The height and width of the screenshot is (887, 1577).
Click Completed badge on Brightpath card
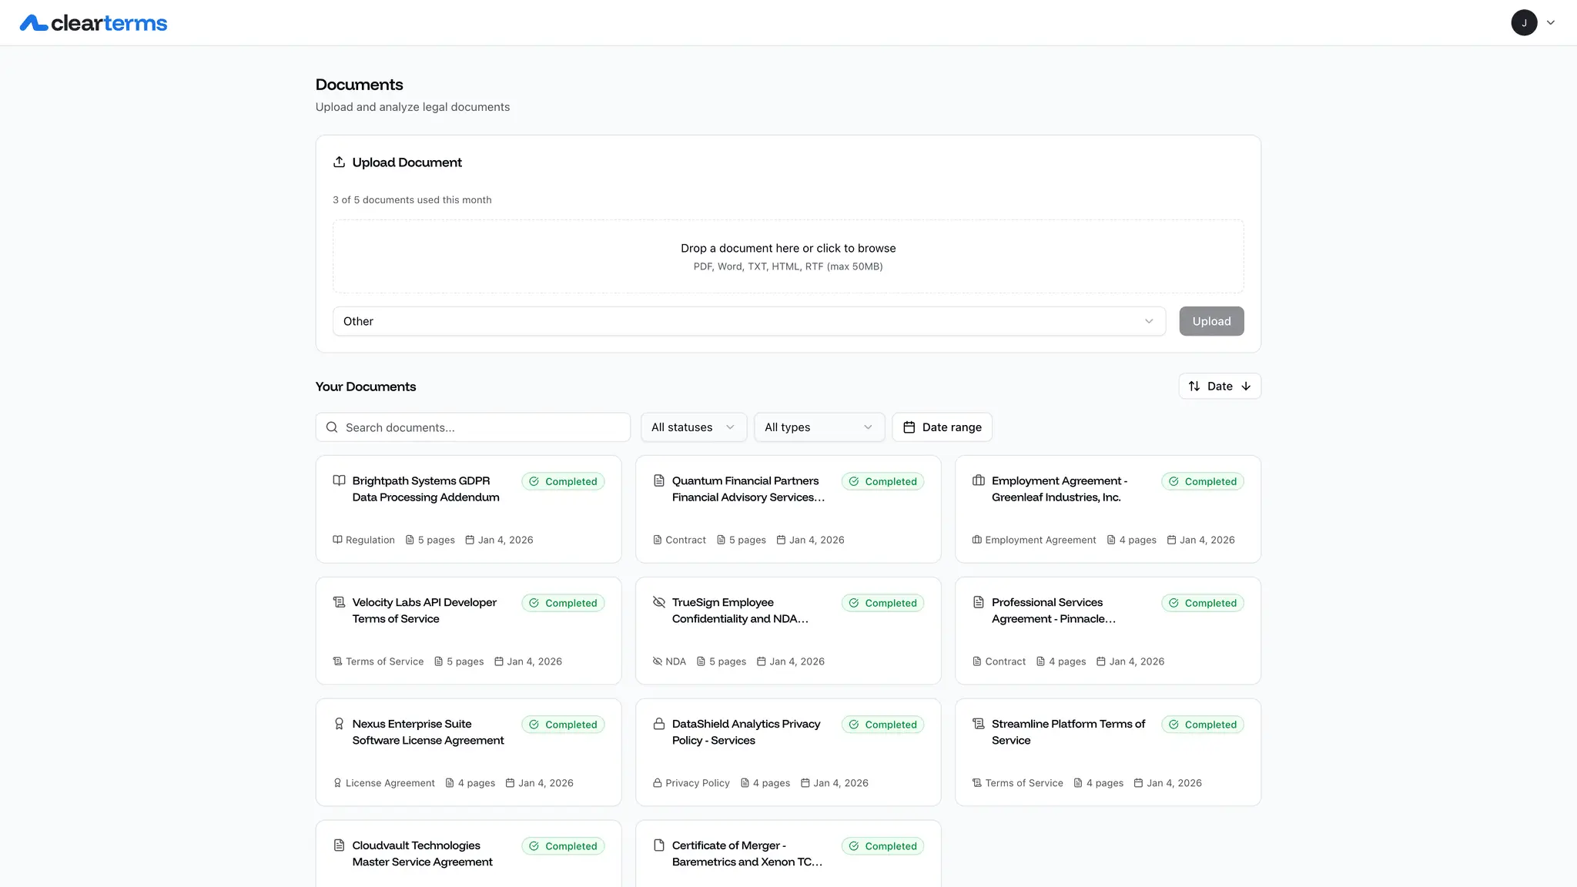coord(563,481)
